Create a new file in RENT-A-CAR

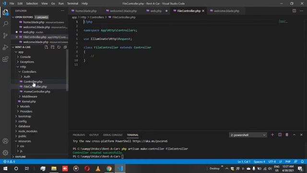(46, 47)
